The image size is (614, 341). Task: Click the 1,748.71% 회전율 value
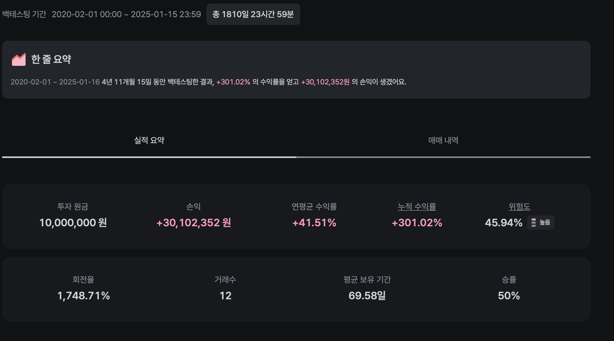click(83, 296)
